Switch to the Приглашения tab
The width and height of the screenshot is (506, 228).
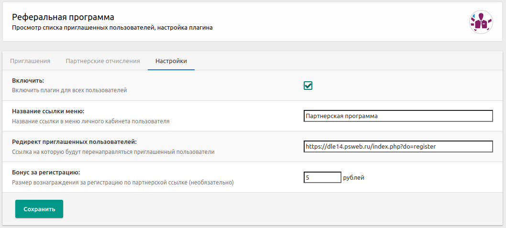[x=30, y=61]
